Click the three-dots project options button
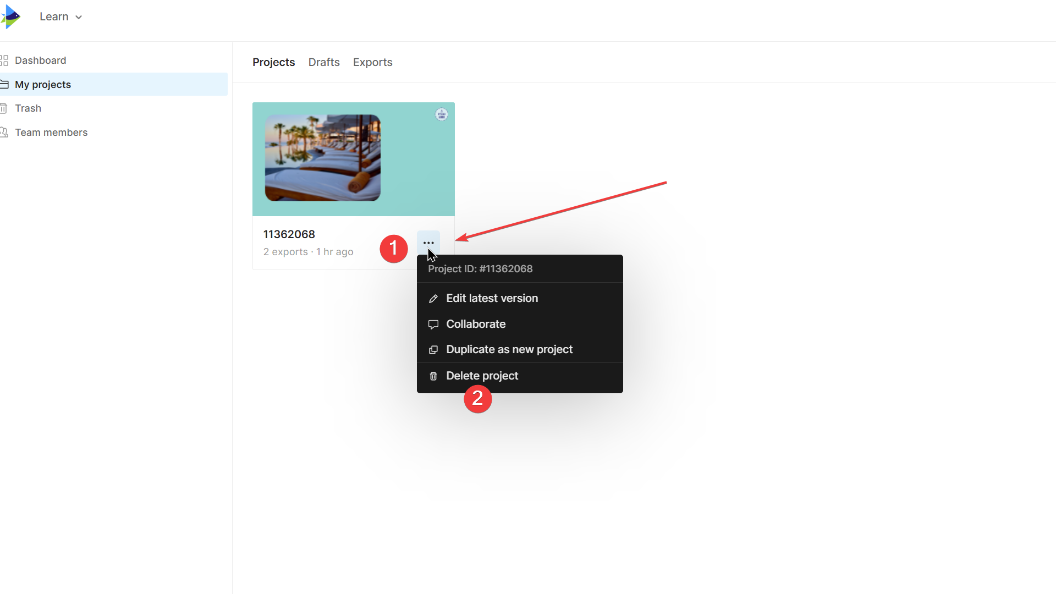 428,243
